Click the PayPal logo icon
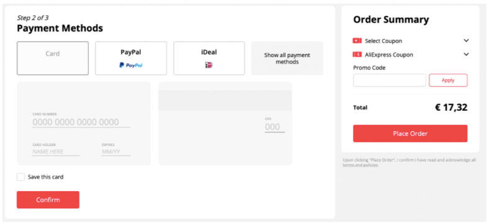 tap(131, 65)
